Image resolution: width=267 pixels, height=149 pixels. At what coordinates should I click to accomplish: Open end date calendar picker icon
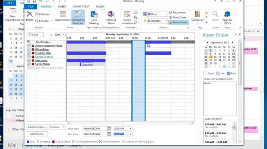point(109,134)
